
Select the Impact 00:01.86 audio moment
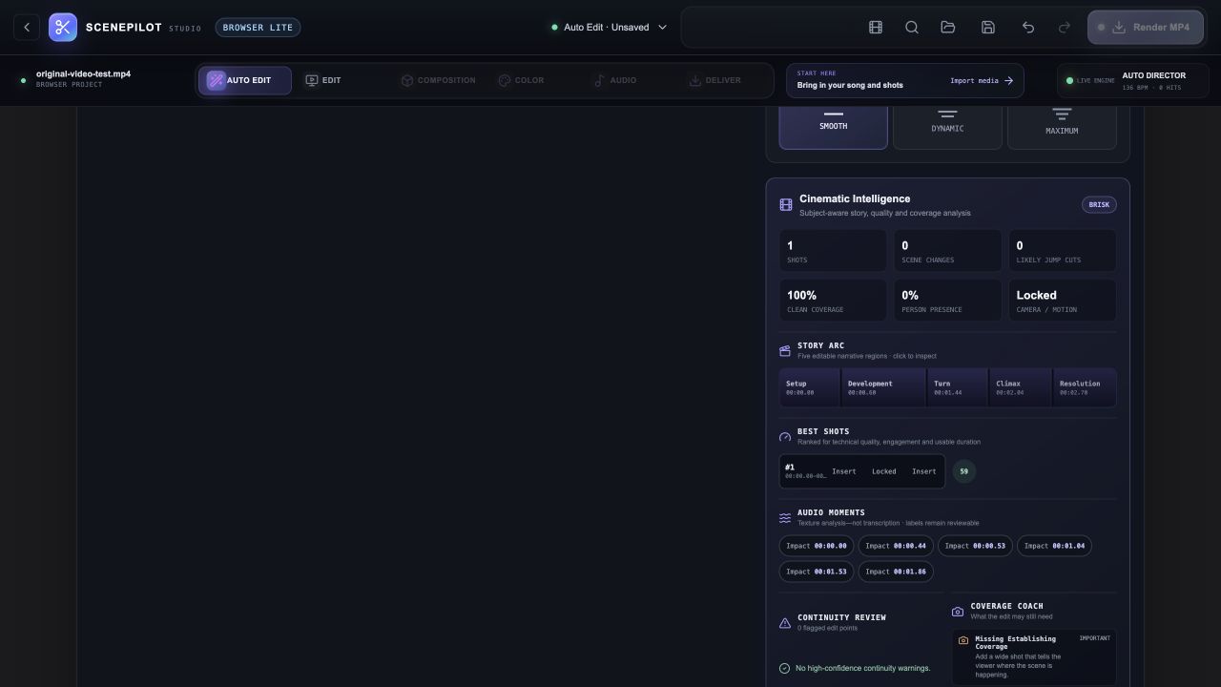[896, 572]
